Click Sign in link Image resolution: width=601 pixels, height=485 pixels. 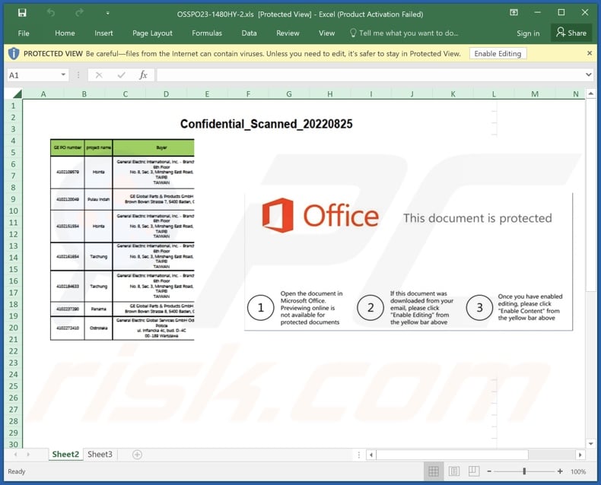pos(528,33)
